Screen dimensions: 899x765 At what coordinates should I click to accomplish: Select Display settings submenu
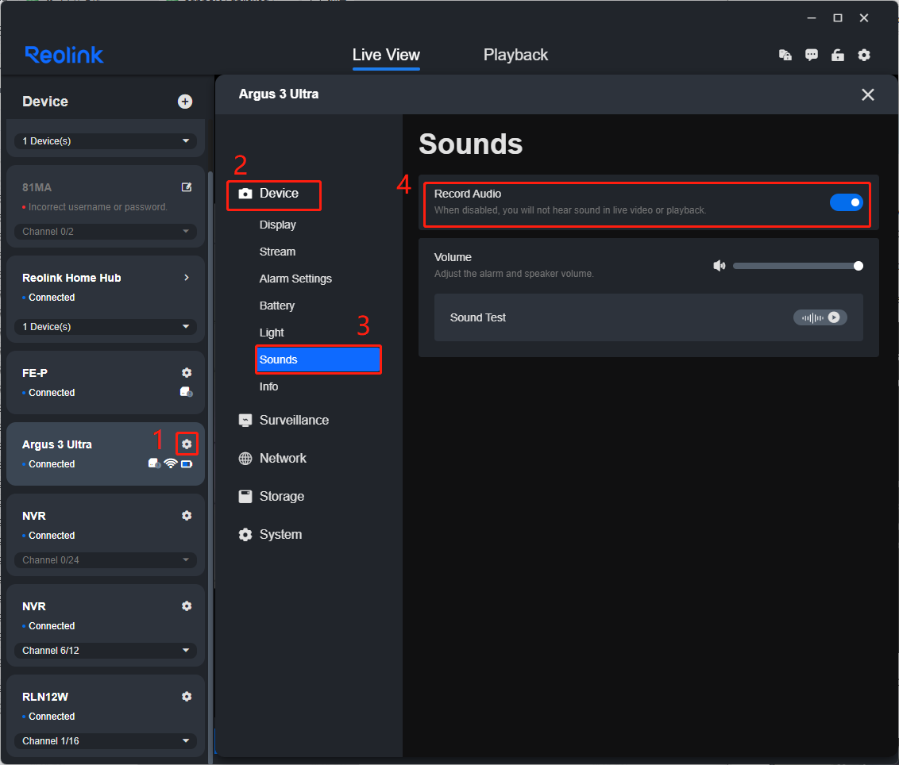277,225
